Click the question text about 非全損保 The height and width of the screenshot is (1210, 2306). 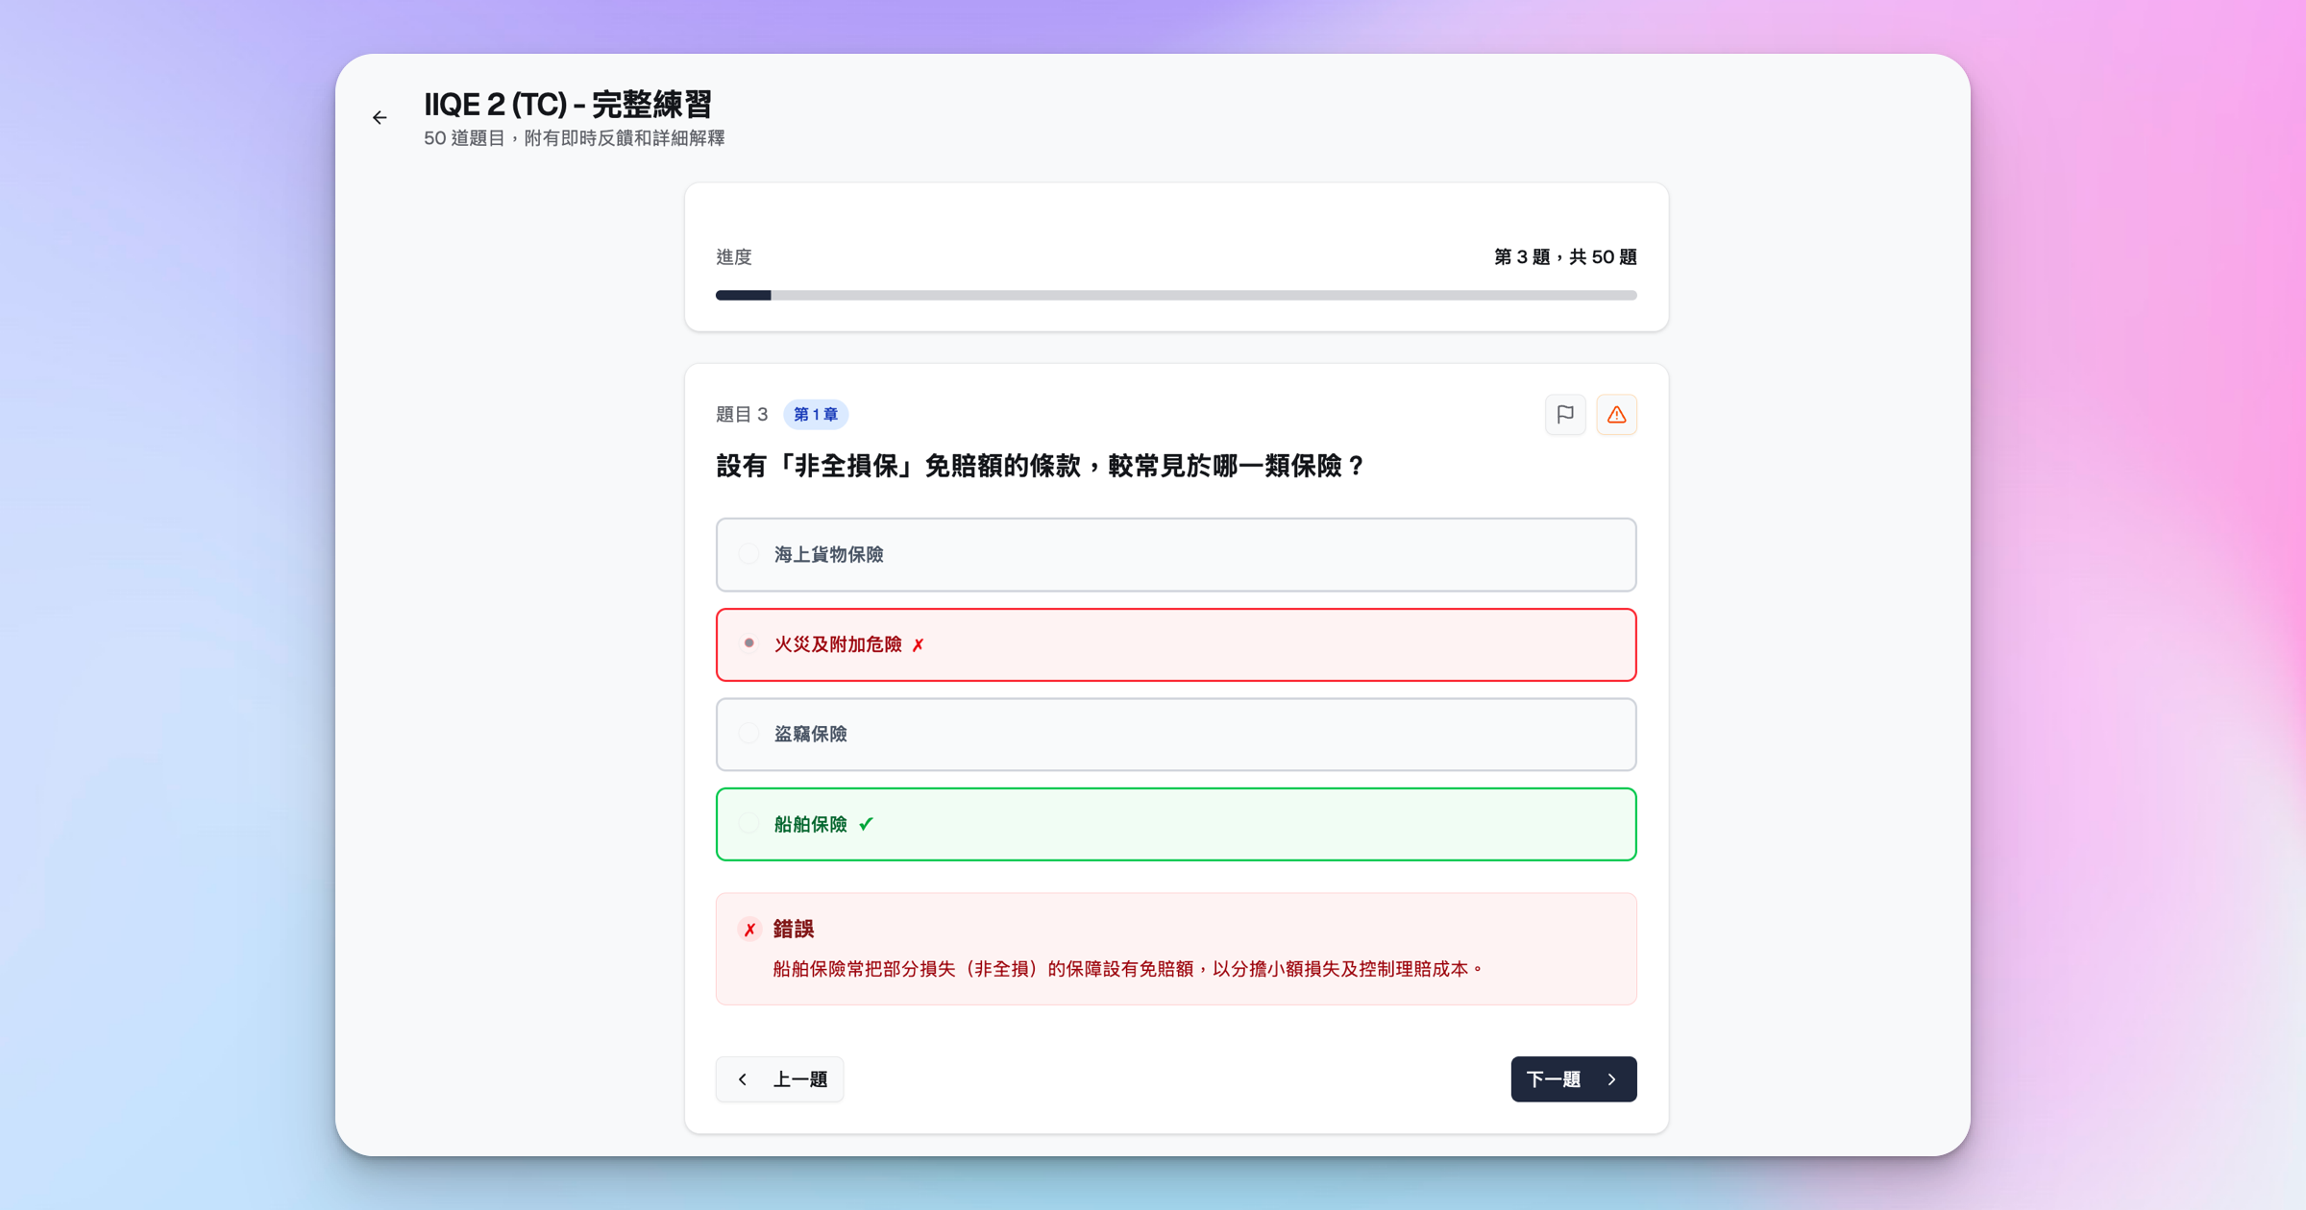coord(1041,467)
